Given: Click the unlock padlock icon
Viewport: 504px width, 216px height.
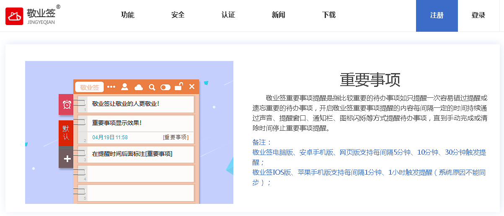Looking at the screenshot, I should tap(179, 86).
